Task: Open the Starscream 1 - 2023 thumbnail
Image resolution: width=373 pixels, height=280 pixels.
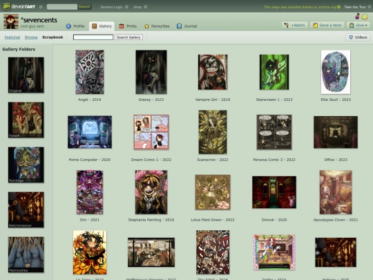Action: pyautogui.click(x=274, y=72)
